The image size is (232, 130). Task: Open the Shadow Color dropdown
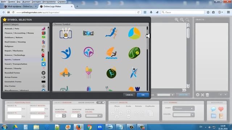(x=94, y=116)
